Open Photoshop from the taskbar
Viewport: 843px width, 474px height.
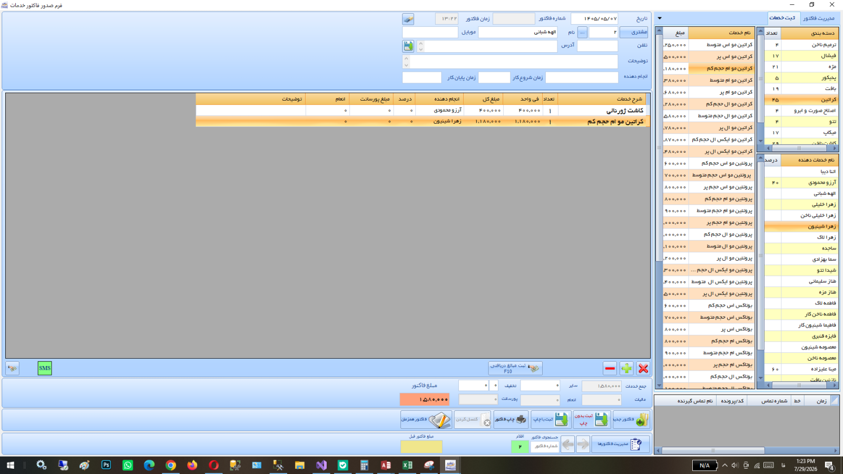(106, 465)
